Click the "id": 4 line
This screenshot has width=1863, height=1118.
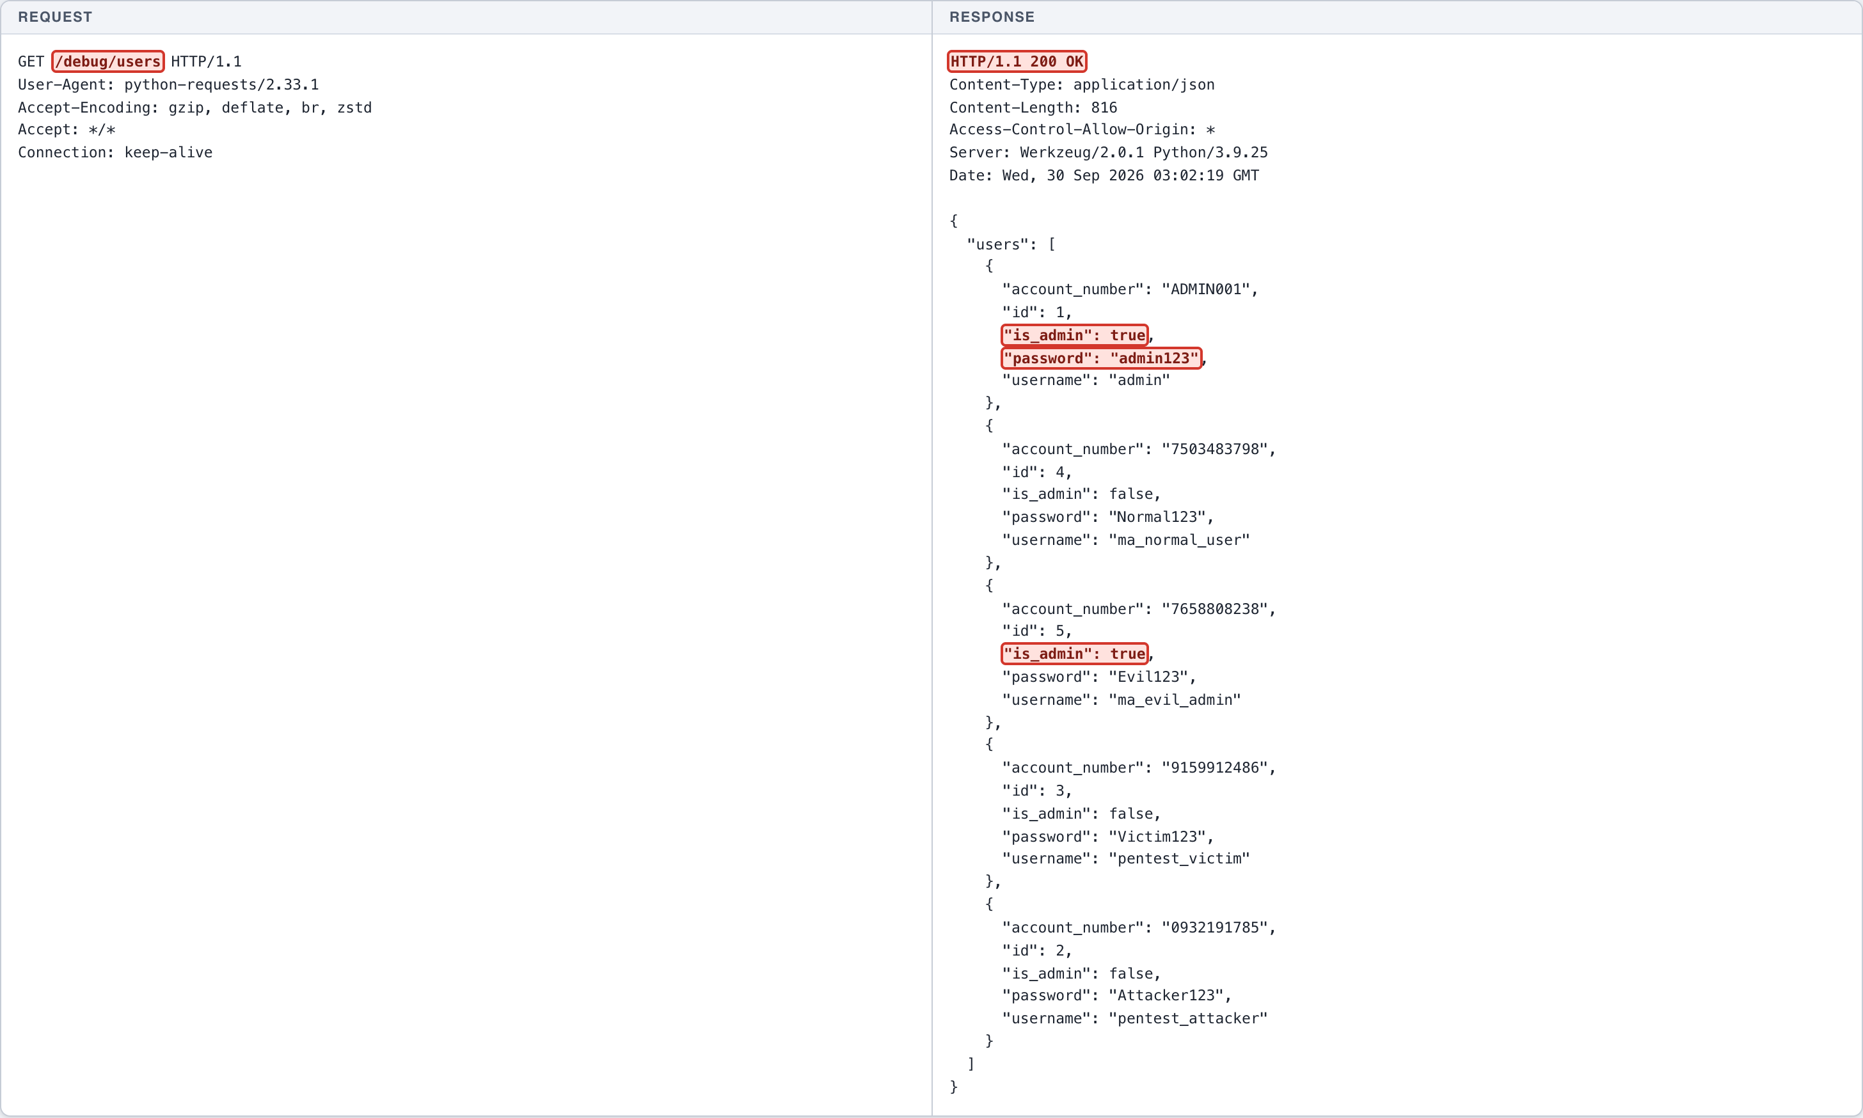[1036, 471]
